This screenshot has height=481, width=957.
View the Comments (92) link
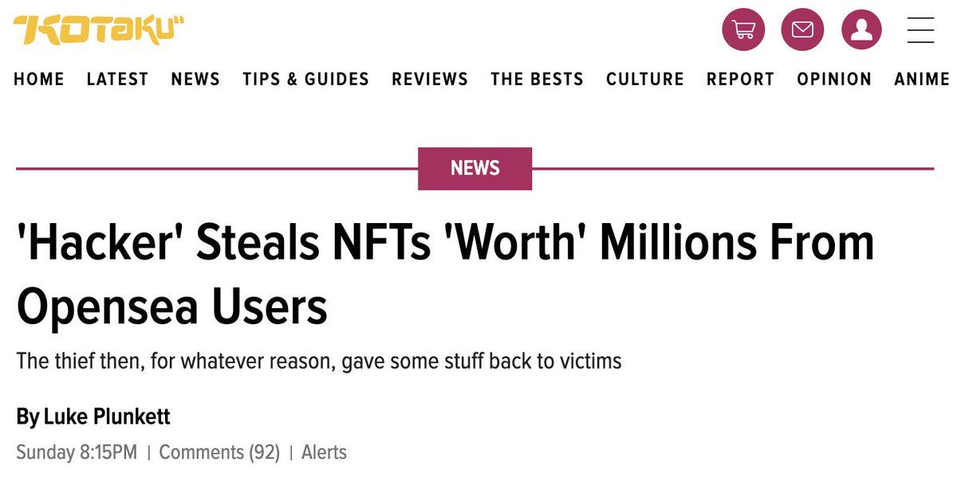coord(219,452)
